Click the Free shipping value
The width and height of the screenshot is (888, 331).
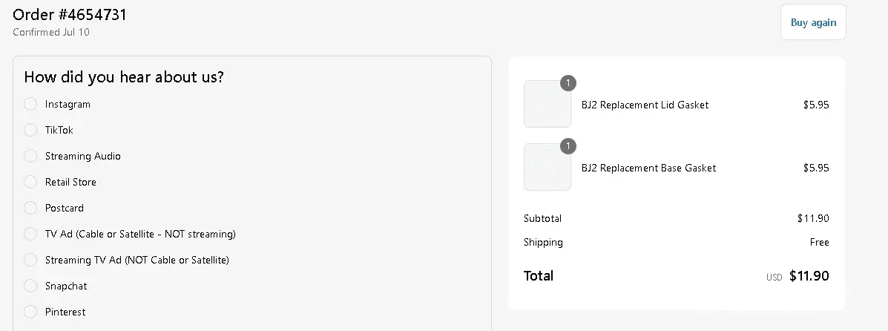[819, 242]
